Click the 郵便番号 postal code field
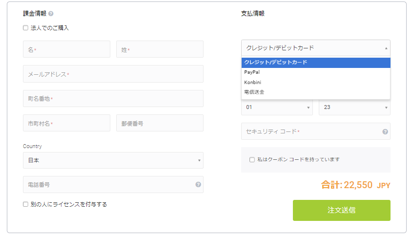The width and height of the screenshot is (412, 238). point(160,123)
